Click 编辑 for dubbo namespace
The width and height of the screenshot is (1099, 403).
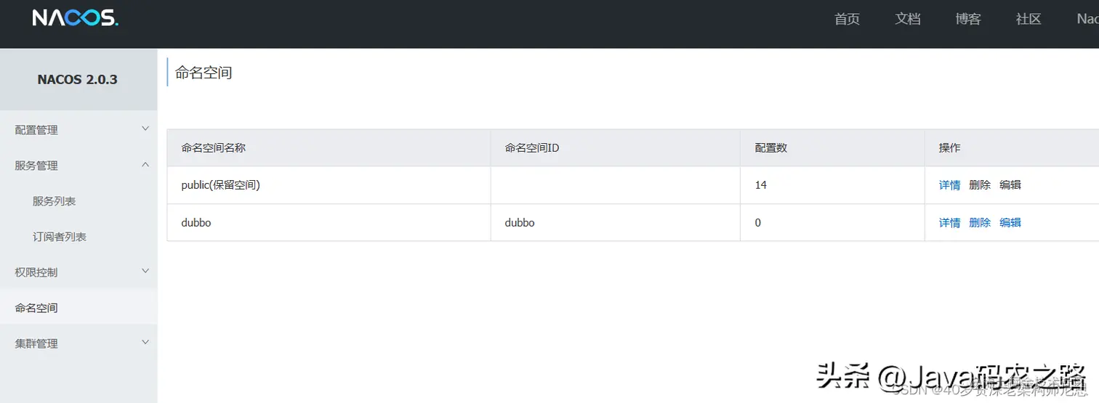(1010, 222)
